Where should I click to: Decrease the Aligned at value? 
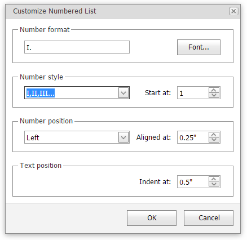(x=214, y=140)
